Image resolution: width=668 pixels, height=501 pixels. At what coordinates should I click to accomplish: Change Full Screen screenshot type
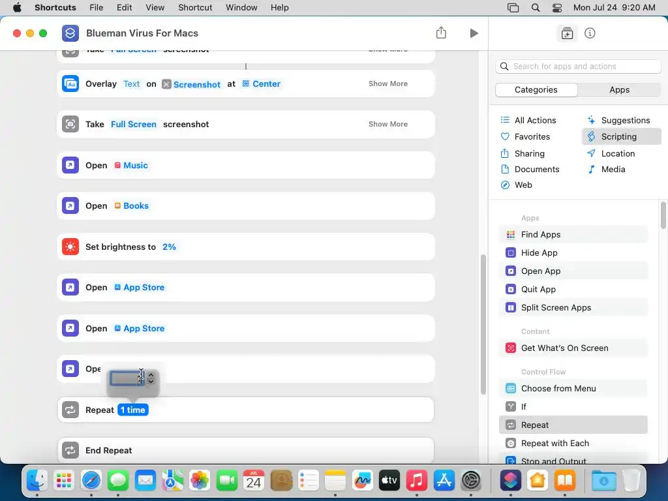(133, 125)
